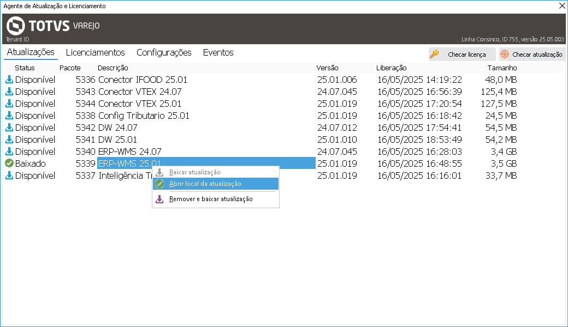Select DW 25.01 description
Image resolution: width=568 pixels, height=327 pixels.
(117, 139)
